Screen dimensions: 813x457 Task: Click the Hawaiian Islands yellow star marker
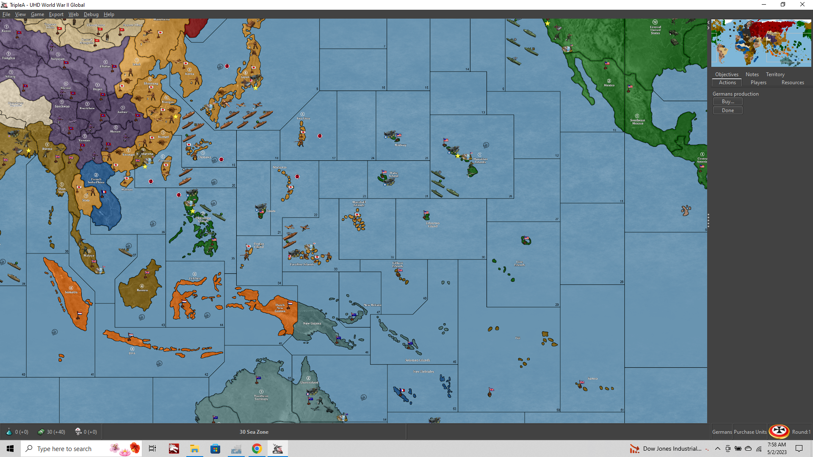pos(458,156)
